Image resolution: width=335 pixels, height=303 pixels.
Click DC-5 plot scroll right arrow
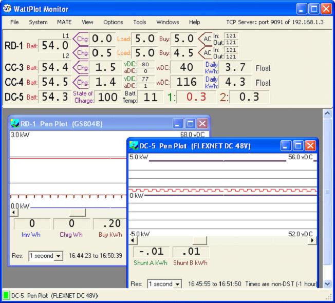[312, 240]
